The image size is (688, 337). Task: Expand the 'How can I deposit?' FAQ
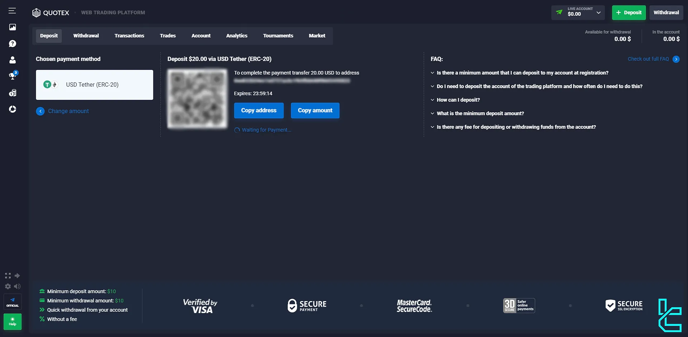(x=455, y=100)
